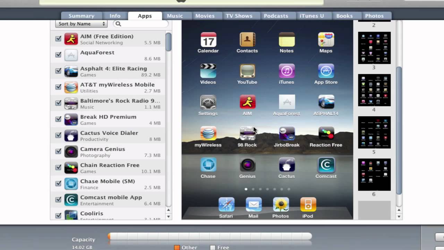Uncheck the Cactus Voice Dialer checkbox

click(x=58, y=135)
